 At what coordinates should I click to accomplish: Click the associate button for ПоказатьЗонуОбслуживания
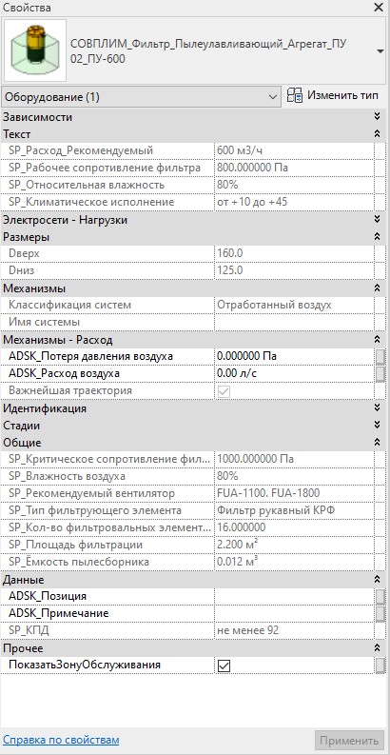pos(380,666)
